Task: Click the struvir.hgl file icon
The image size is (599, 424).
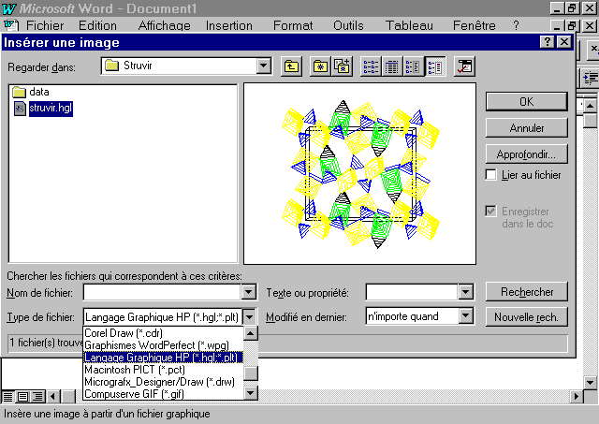Action: tap(20, 108)
